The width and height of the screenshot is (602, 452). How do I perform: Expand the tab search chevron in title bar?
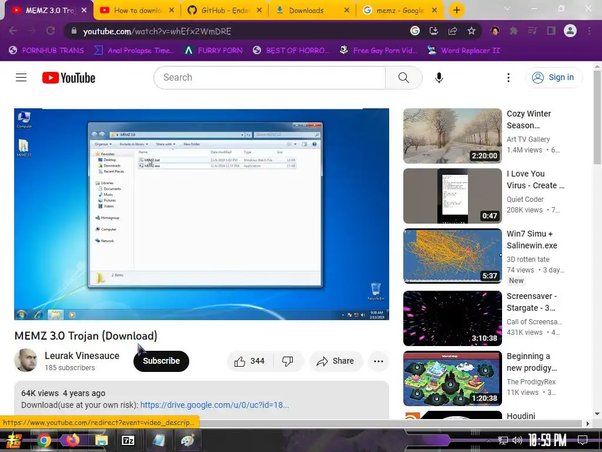[507, 8]
